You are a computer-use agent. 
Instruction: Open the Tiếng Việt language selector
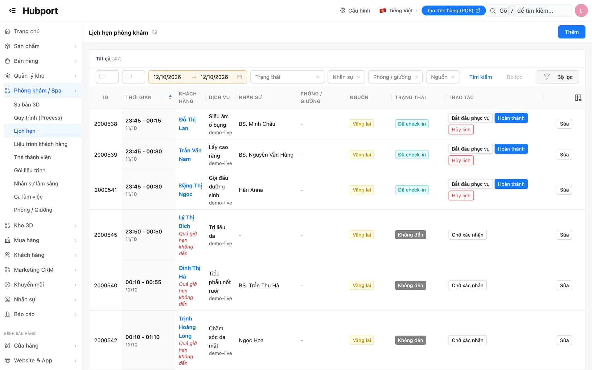click(398, 10)
